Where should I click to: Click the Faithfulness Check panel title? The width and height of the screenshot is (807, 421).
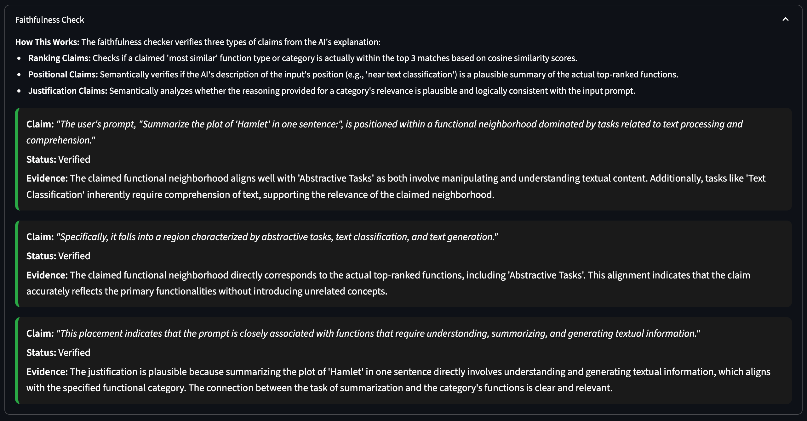[49, 20]
